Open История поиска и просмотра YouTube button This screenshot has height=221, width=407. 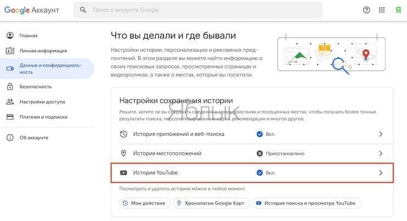307,203
